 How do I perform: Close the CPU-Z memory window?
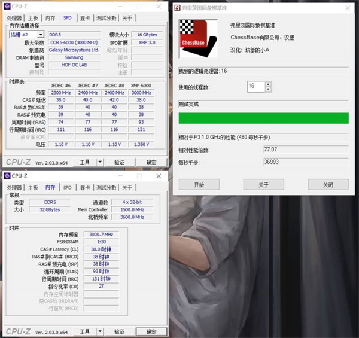point(159,176)
